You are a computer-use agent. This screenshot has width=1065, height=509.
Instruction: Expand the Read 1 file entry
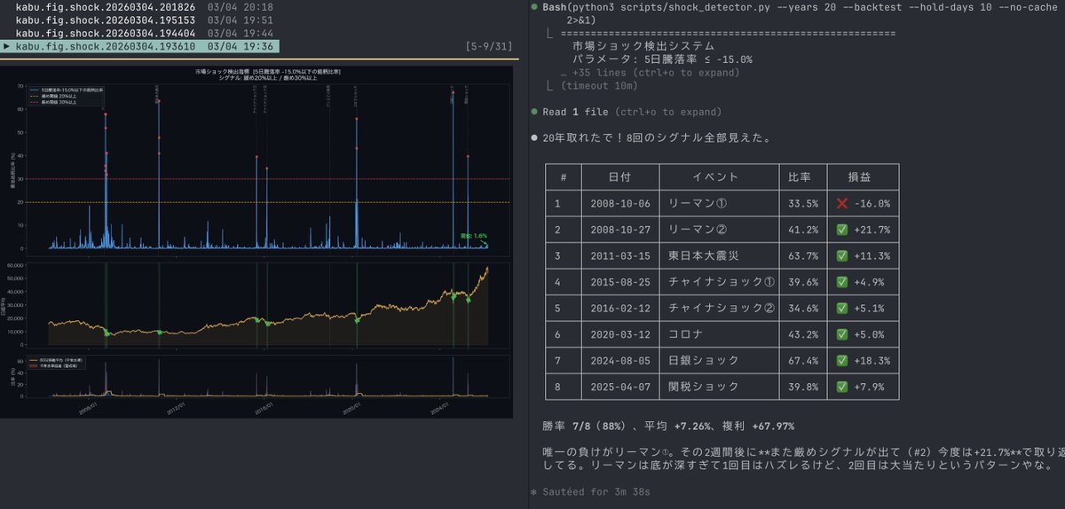(x=631, y=112)
